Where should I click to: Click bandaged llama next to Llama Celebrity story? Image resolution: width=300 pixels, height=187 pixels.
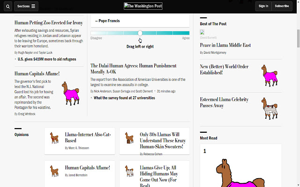coord(270,108)
